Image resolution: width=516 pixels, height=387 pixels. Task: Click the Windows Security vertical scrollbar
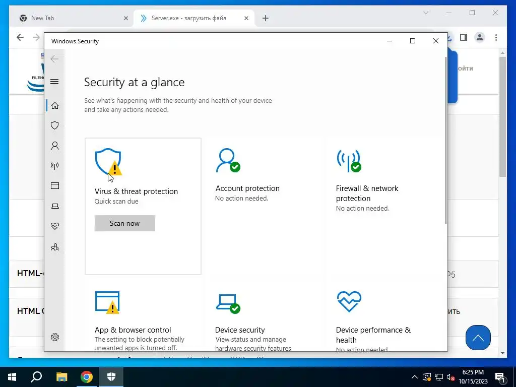(x=446, y=140)
